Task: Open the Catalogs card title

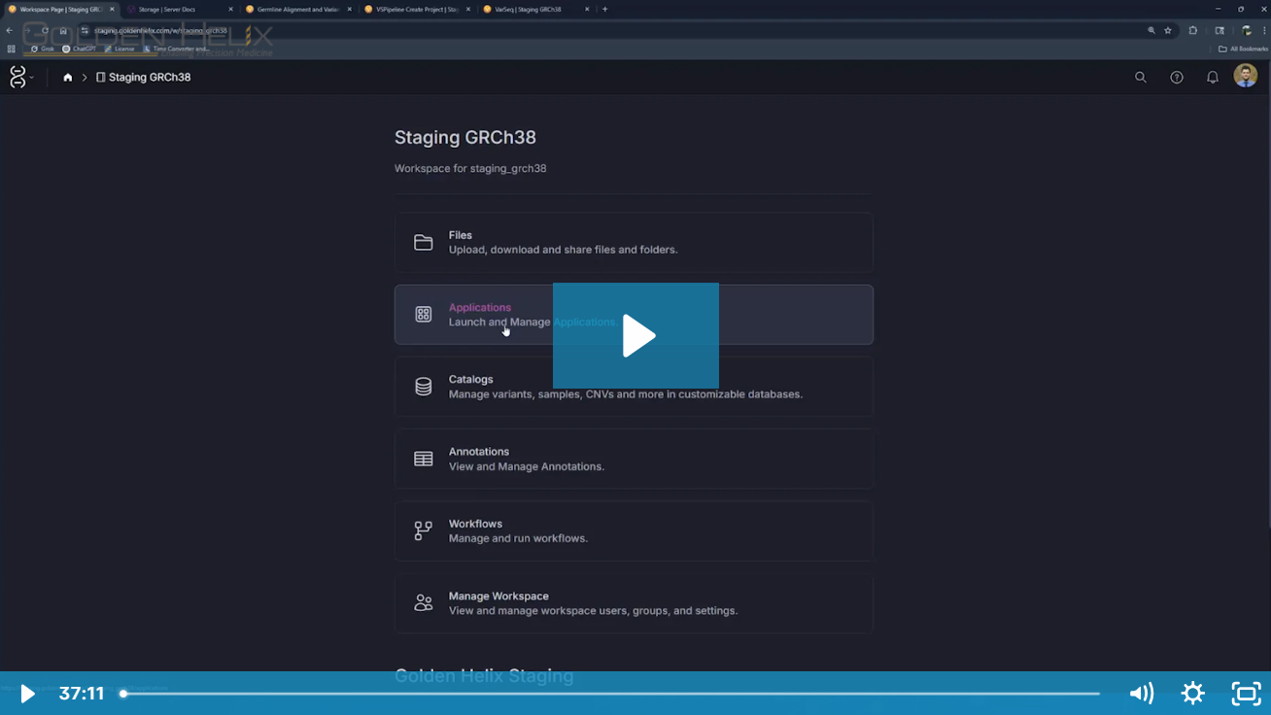Action: coord(471,380)
